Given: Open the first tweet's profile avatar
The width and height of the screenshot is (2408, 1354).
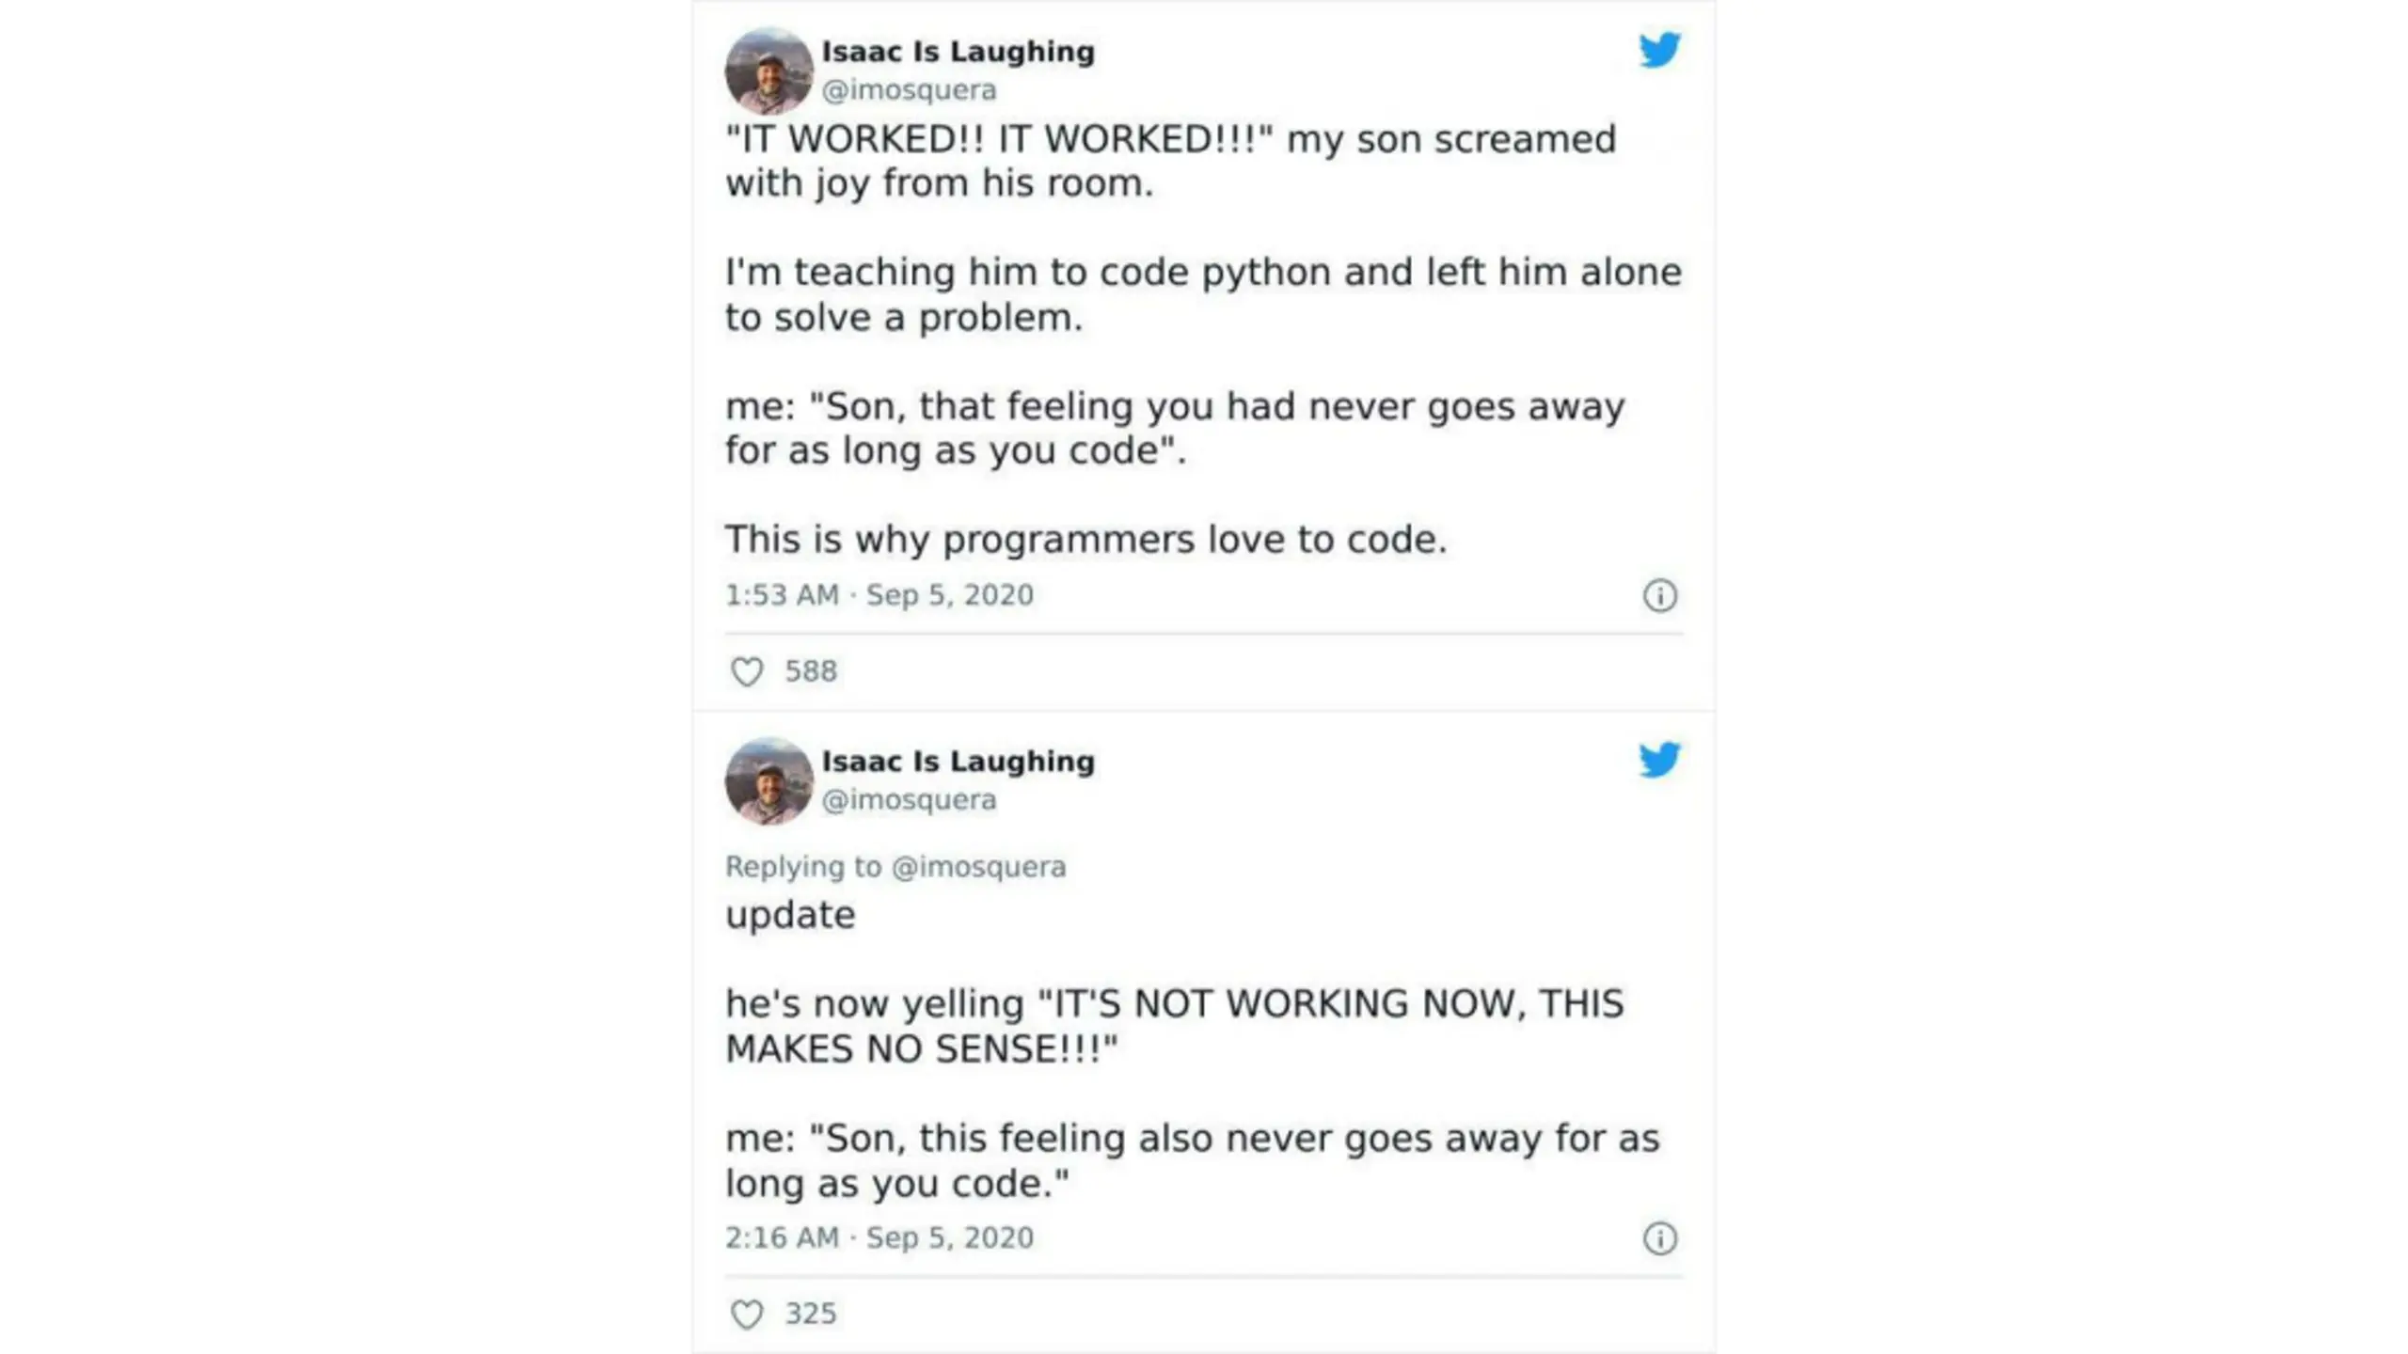Looking at the screenshot, I should (x=768, y=71).
